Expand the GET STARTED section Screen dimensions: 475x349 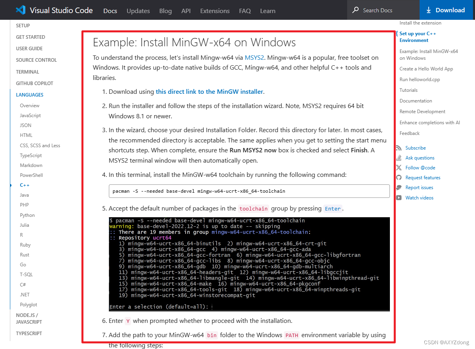(30, 37)
